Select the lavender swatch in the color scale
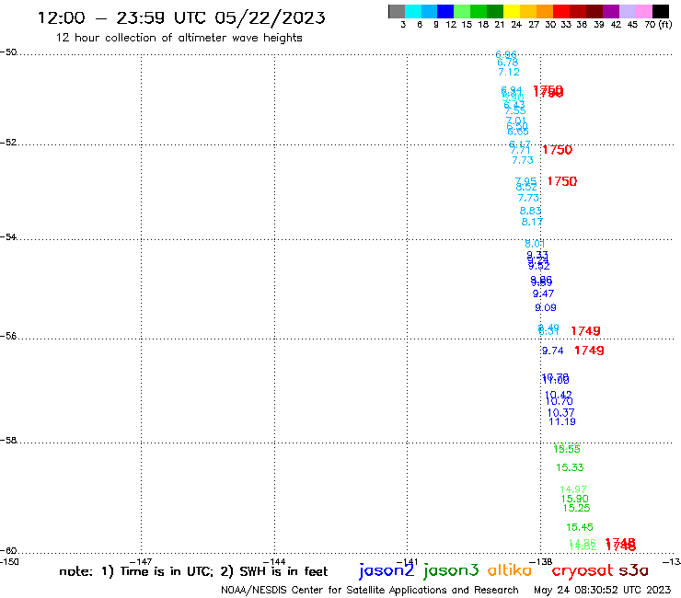Screen dimensions: 681x598 pyautogui.click(x=627, y=11)
